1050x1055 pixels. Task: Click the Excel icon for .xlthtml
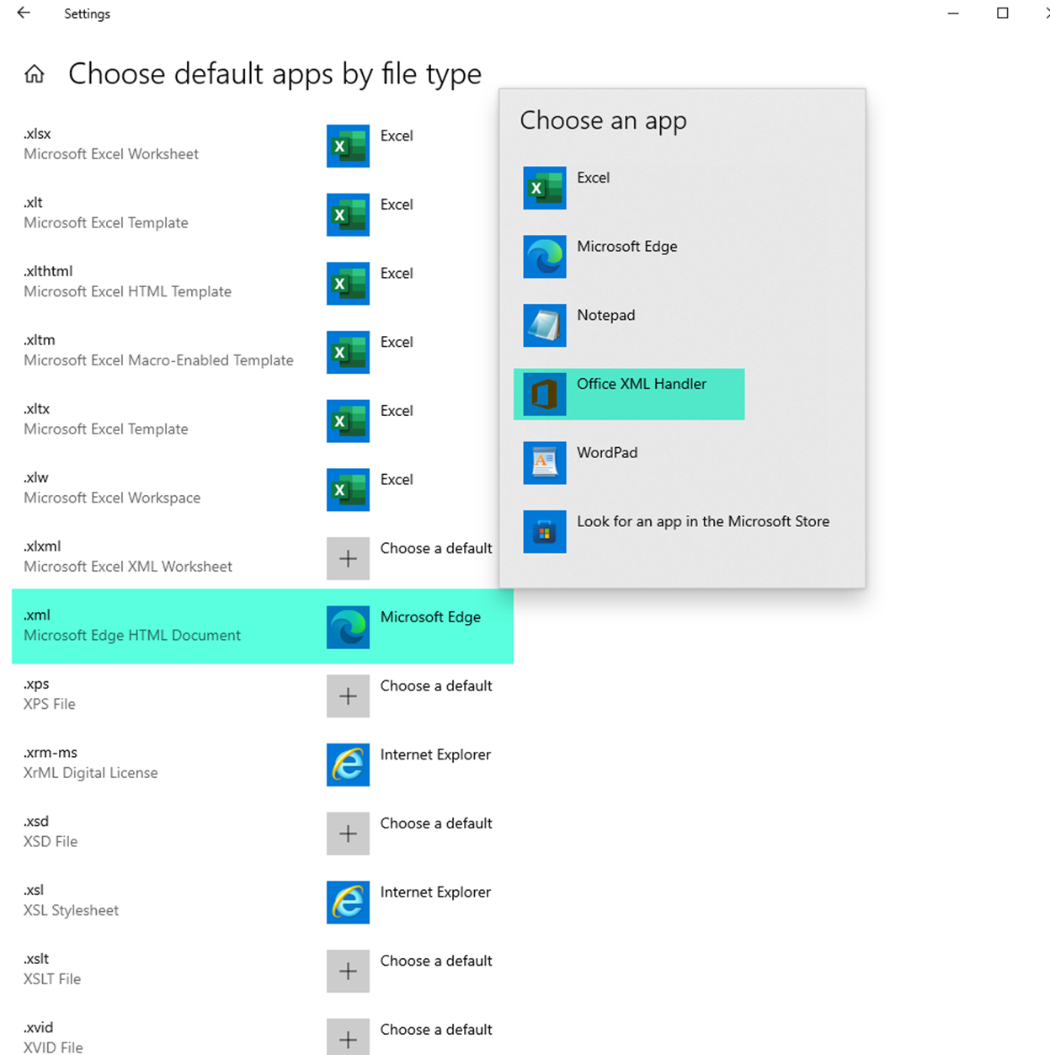(348, 284)
